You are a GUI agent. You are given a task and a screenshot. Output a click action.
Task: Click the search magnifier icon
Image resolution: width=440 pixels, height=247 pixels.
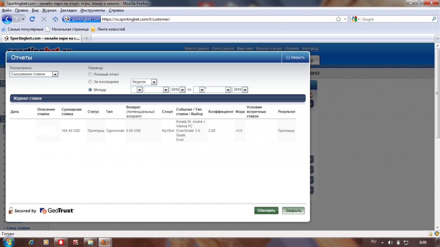[434, 19]
